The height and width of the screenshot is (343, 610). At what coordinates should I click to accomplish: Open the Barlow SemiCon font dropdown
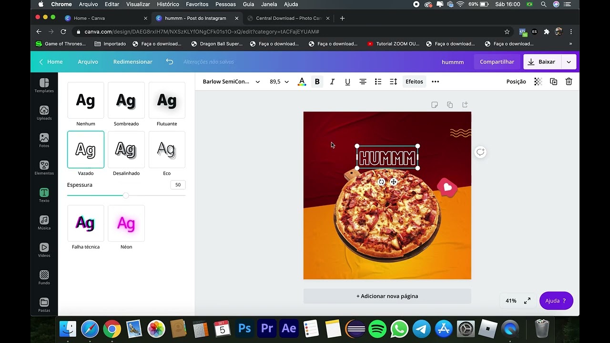coord(231,81)
